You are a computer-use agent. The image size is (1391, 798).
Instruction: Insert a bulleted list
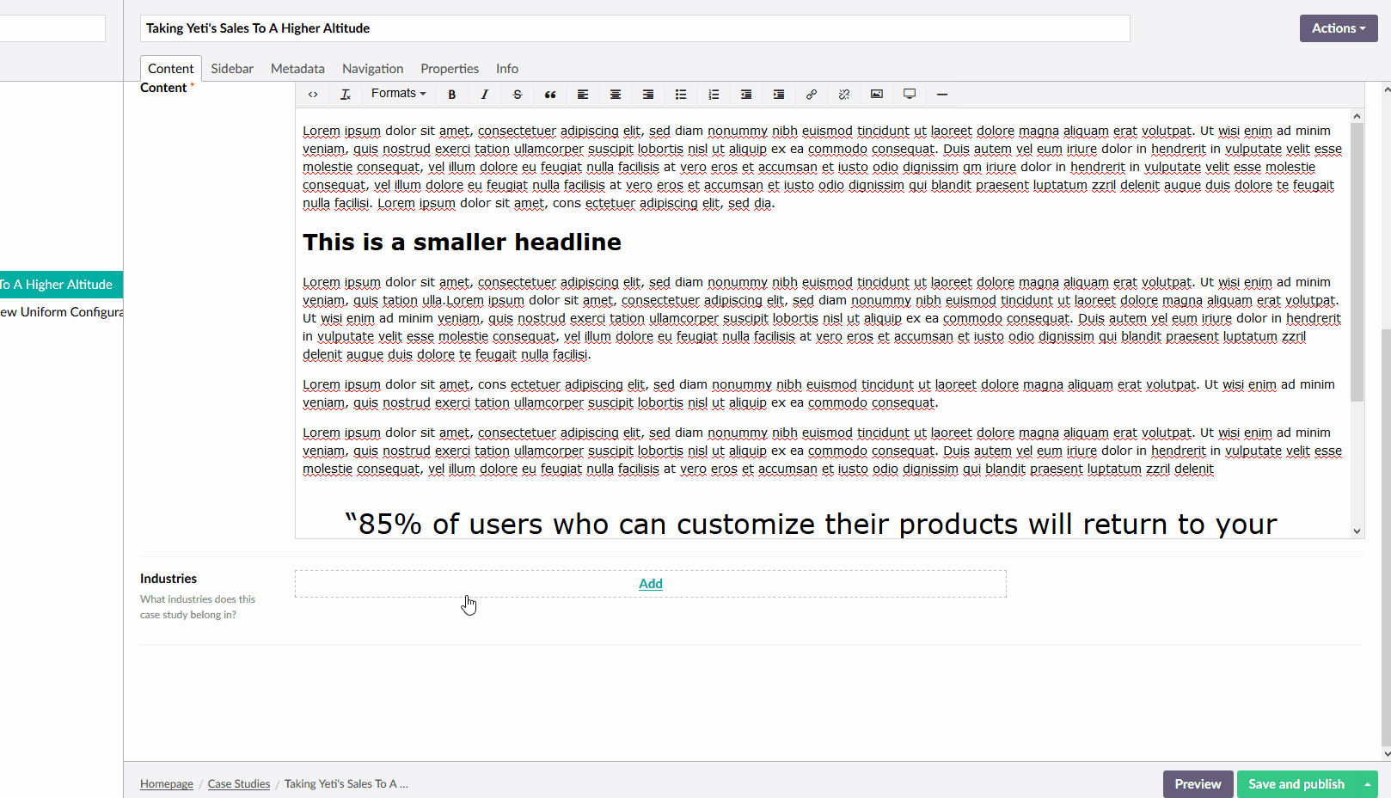[681, 95]
